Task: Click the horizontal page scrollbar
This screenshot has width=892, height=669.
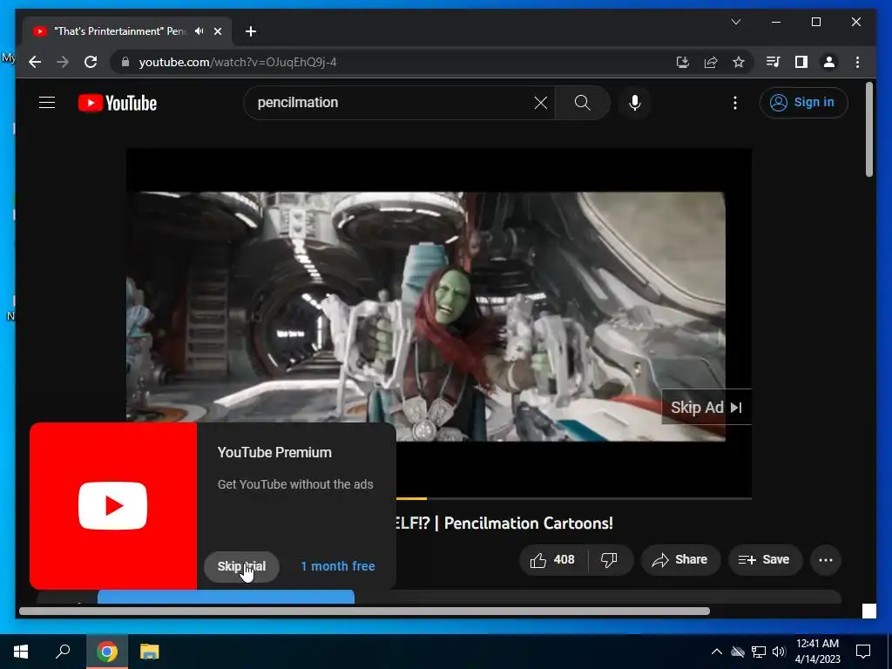Action: (x=364, y=611)
